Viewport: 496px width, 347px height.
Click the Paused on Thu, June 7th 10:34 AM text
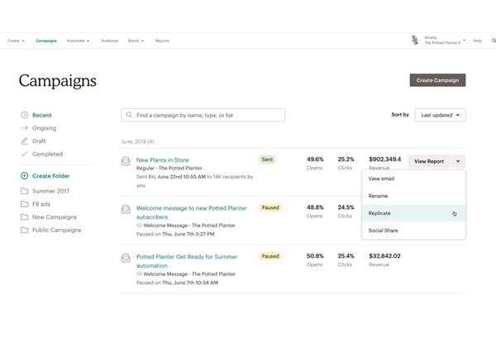pyautogui.click(x=177, y=283)
